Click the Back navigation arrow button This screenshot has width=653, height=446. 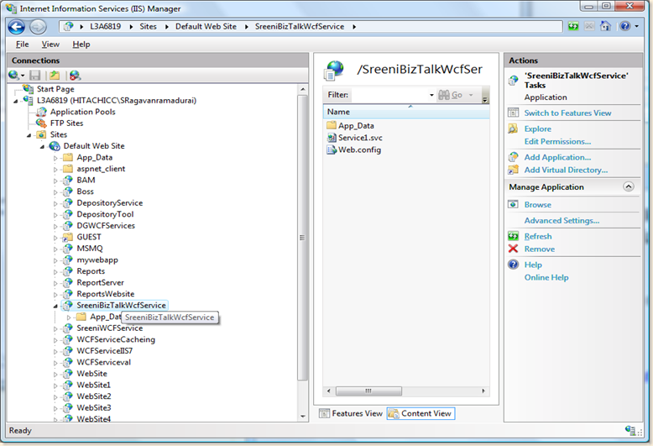(x=16, y=27)
